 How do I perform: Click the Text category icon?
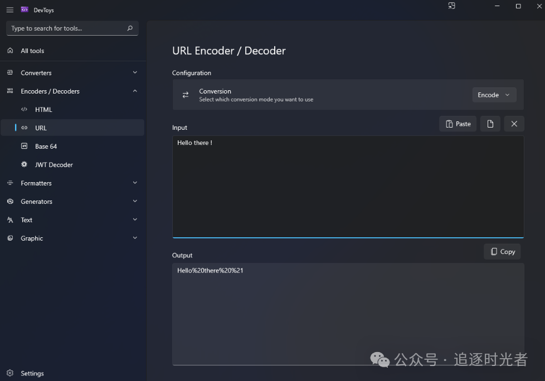(10, 220)
